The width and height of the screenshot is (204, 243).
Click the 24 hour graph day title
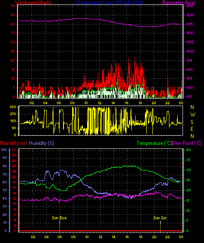[109, 3]
